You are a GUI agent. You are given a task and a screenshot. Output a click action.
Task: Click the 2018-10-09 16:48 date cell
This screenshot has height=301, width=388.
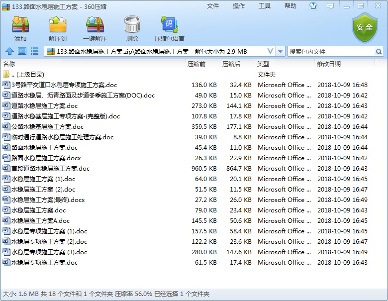coord(342,85)
